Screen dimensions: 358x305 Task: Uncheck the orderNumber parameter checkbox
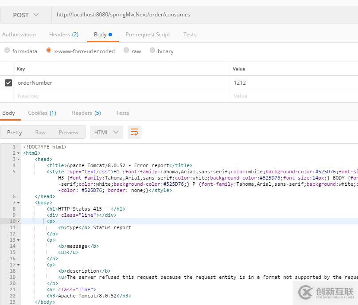[8, 83]
